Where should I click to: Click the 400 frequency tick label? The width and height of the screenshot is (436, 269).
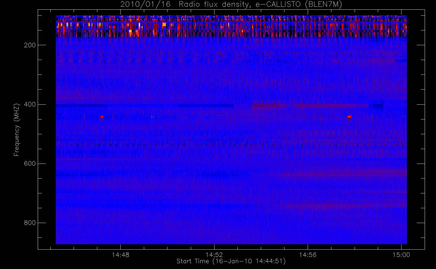30,104
